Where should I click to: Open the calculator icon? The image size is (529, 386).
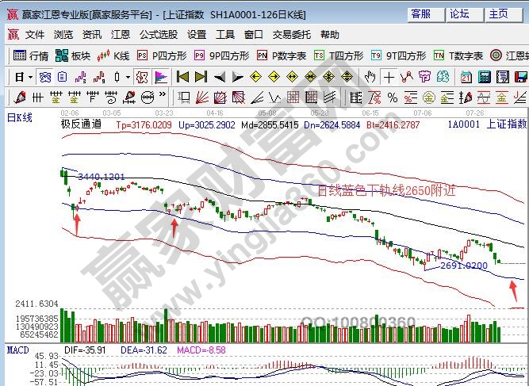coord(485,77)
